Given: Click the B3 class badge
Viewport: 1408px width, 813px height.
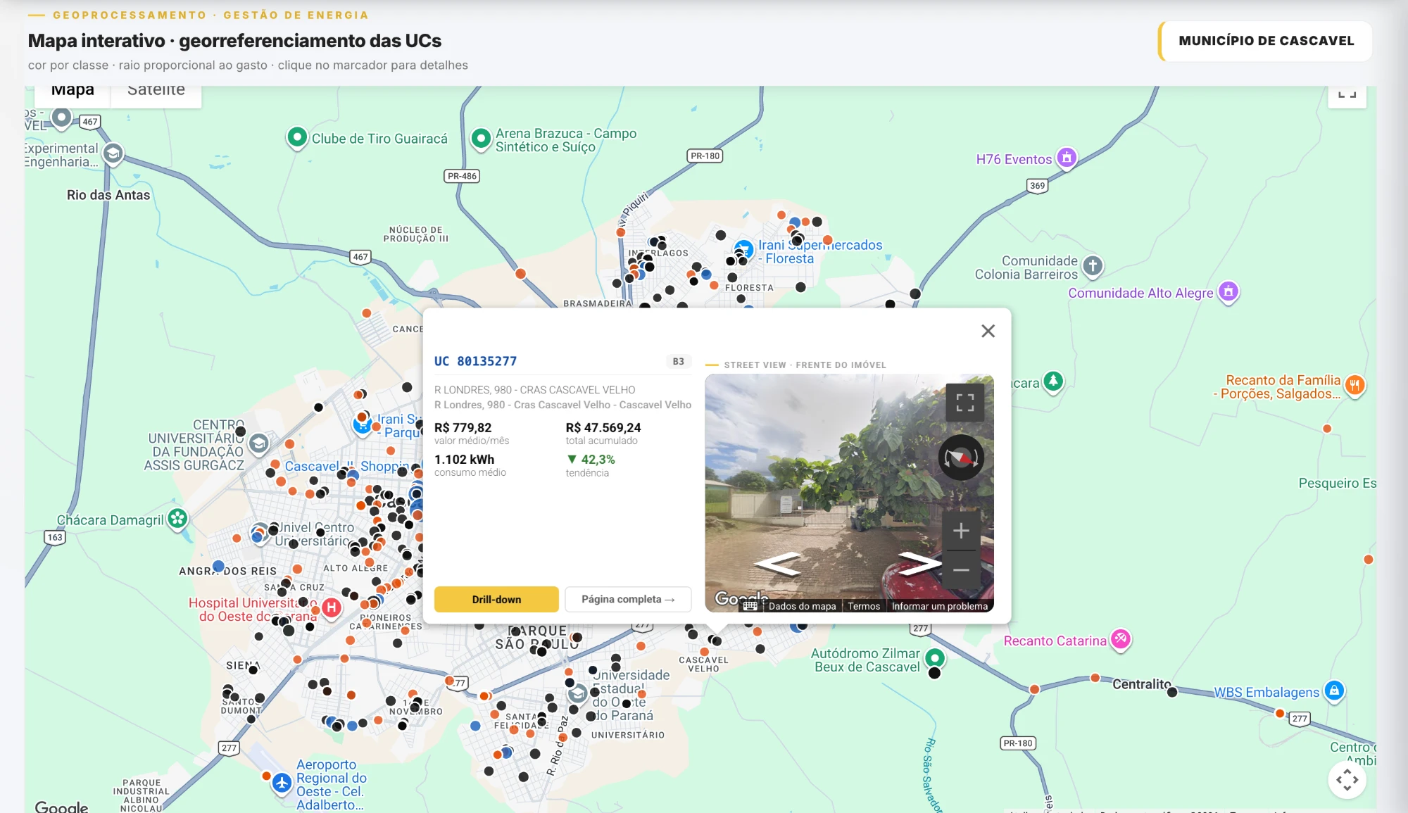Looking at the screenshot, I should pos(678,361).
